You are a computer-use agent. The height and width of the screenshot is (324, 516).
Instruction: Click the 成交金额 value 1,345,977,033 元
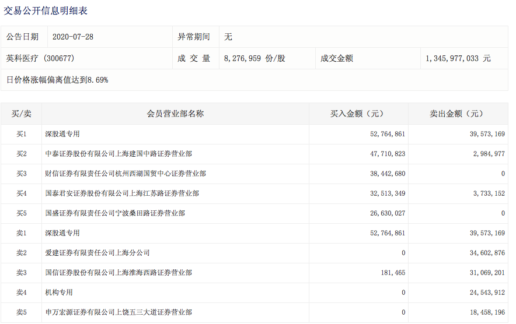(x=458, y=58)
